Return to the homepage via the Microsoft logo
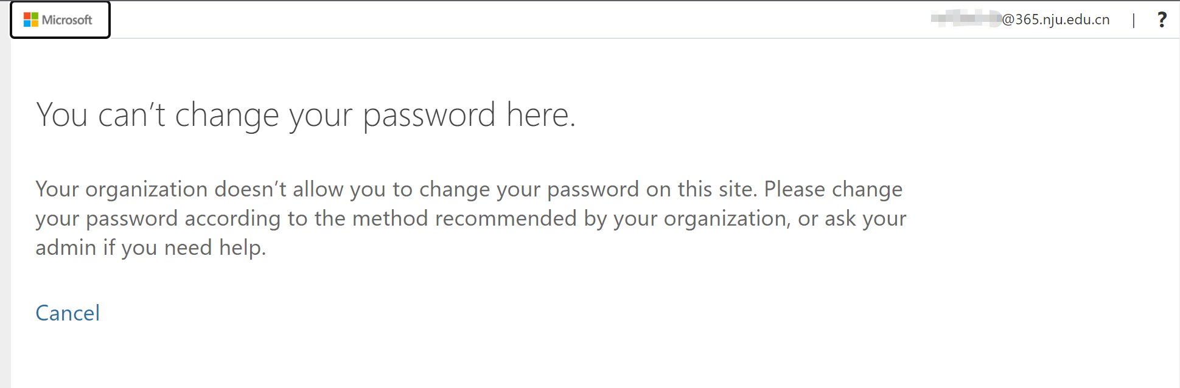 click(x=60, y=19)
